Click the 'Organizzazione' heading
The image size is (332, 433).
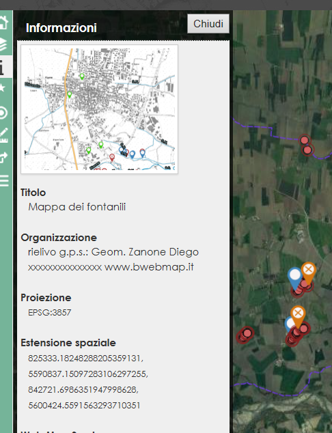point(59,238)
